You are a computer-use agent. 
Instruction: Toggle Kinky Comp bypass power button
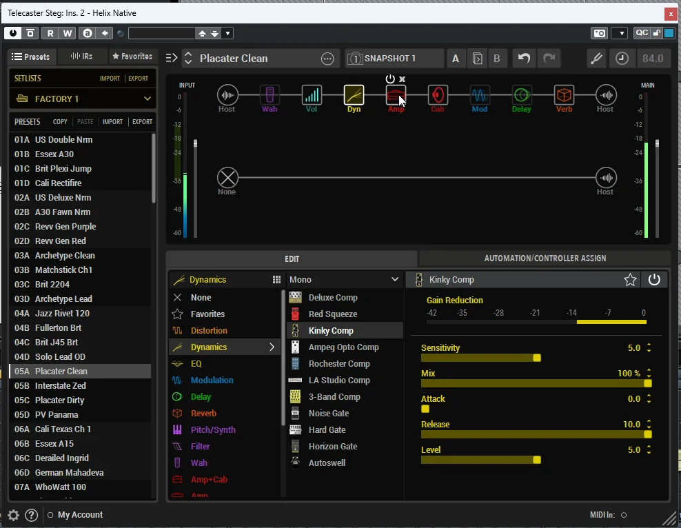(x=654, y=280)
